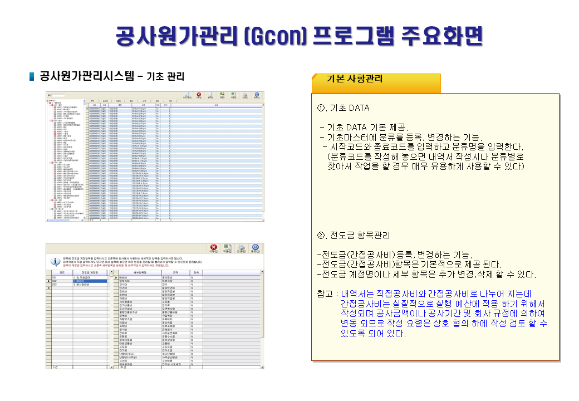The image size is (579, 401).
Task: Click the 세부항목명 column header
Action: click(139, 272)
